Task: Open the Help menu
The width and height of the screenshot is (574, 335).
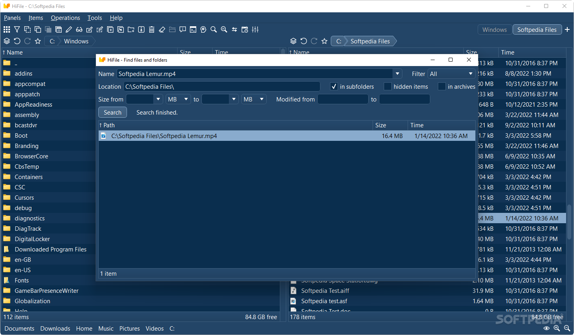Action: coord(116,18)
